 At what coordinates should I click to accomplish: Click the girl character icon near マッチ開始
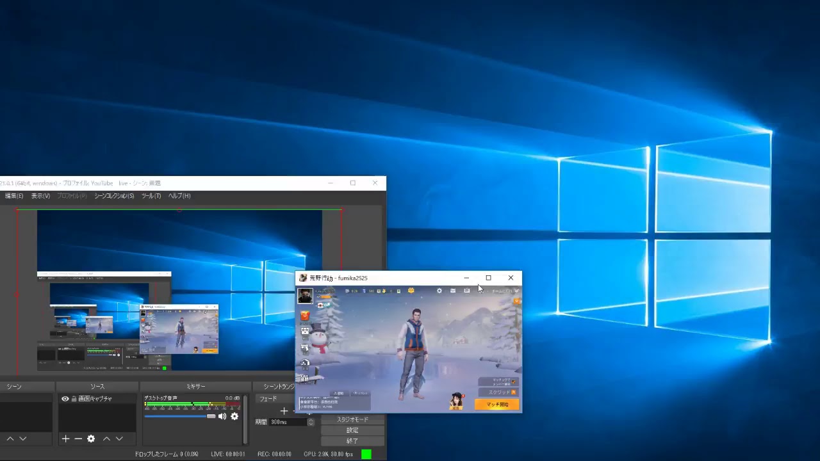(x=457, y=401)
